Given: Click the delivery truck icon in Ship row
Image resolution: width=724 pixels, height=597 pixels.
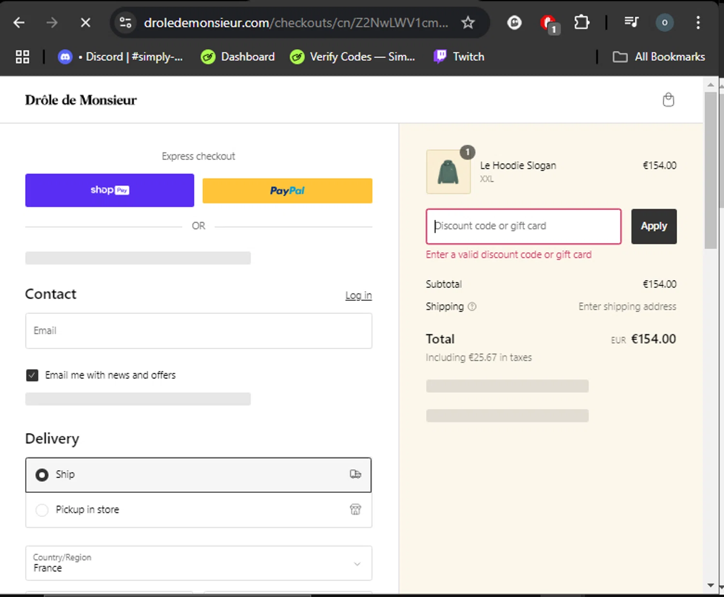Looking at the screenshot, I should (x=355, y=475).
